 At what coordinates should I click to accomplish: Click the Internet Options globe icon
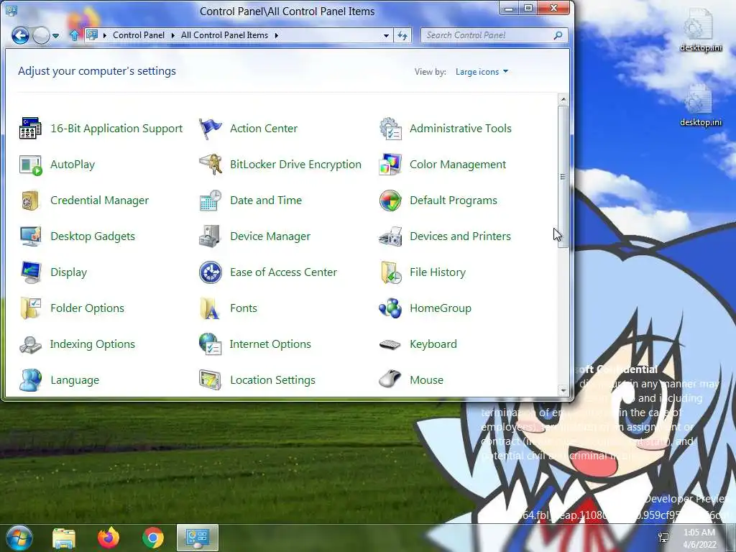coord(210,344)
